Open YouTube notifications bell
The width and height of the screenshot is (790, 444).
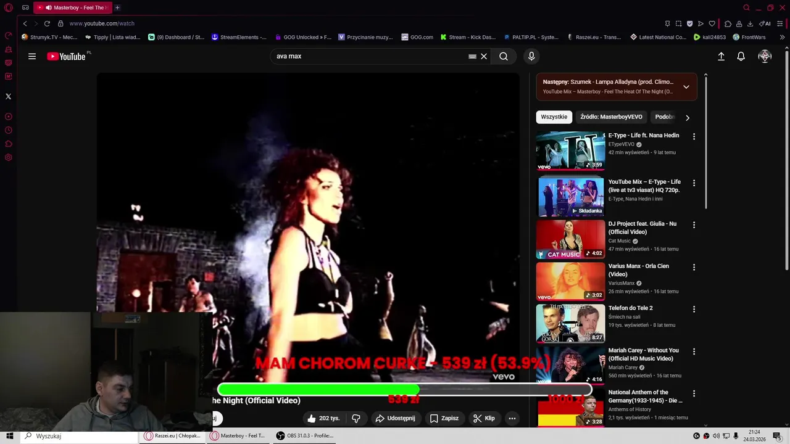click(x=741, y=56)
